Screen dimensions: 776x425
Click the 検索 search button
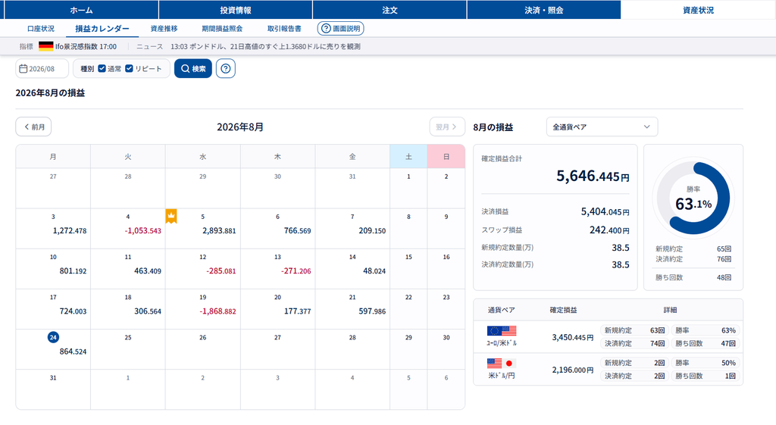click(193, 69)
